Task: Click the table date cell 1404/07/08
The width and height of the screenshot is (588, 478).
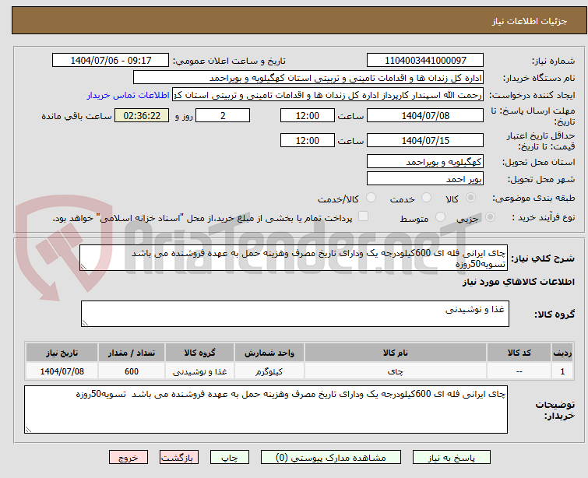Action: point(62,371)
